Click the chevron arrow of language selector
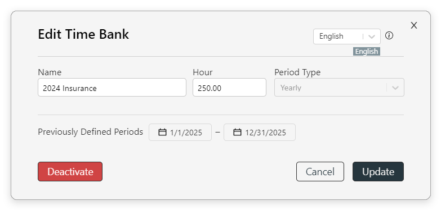 click(x=372, y=36)
